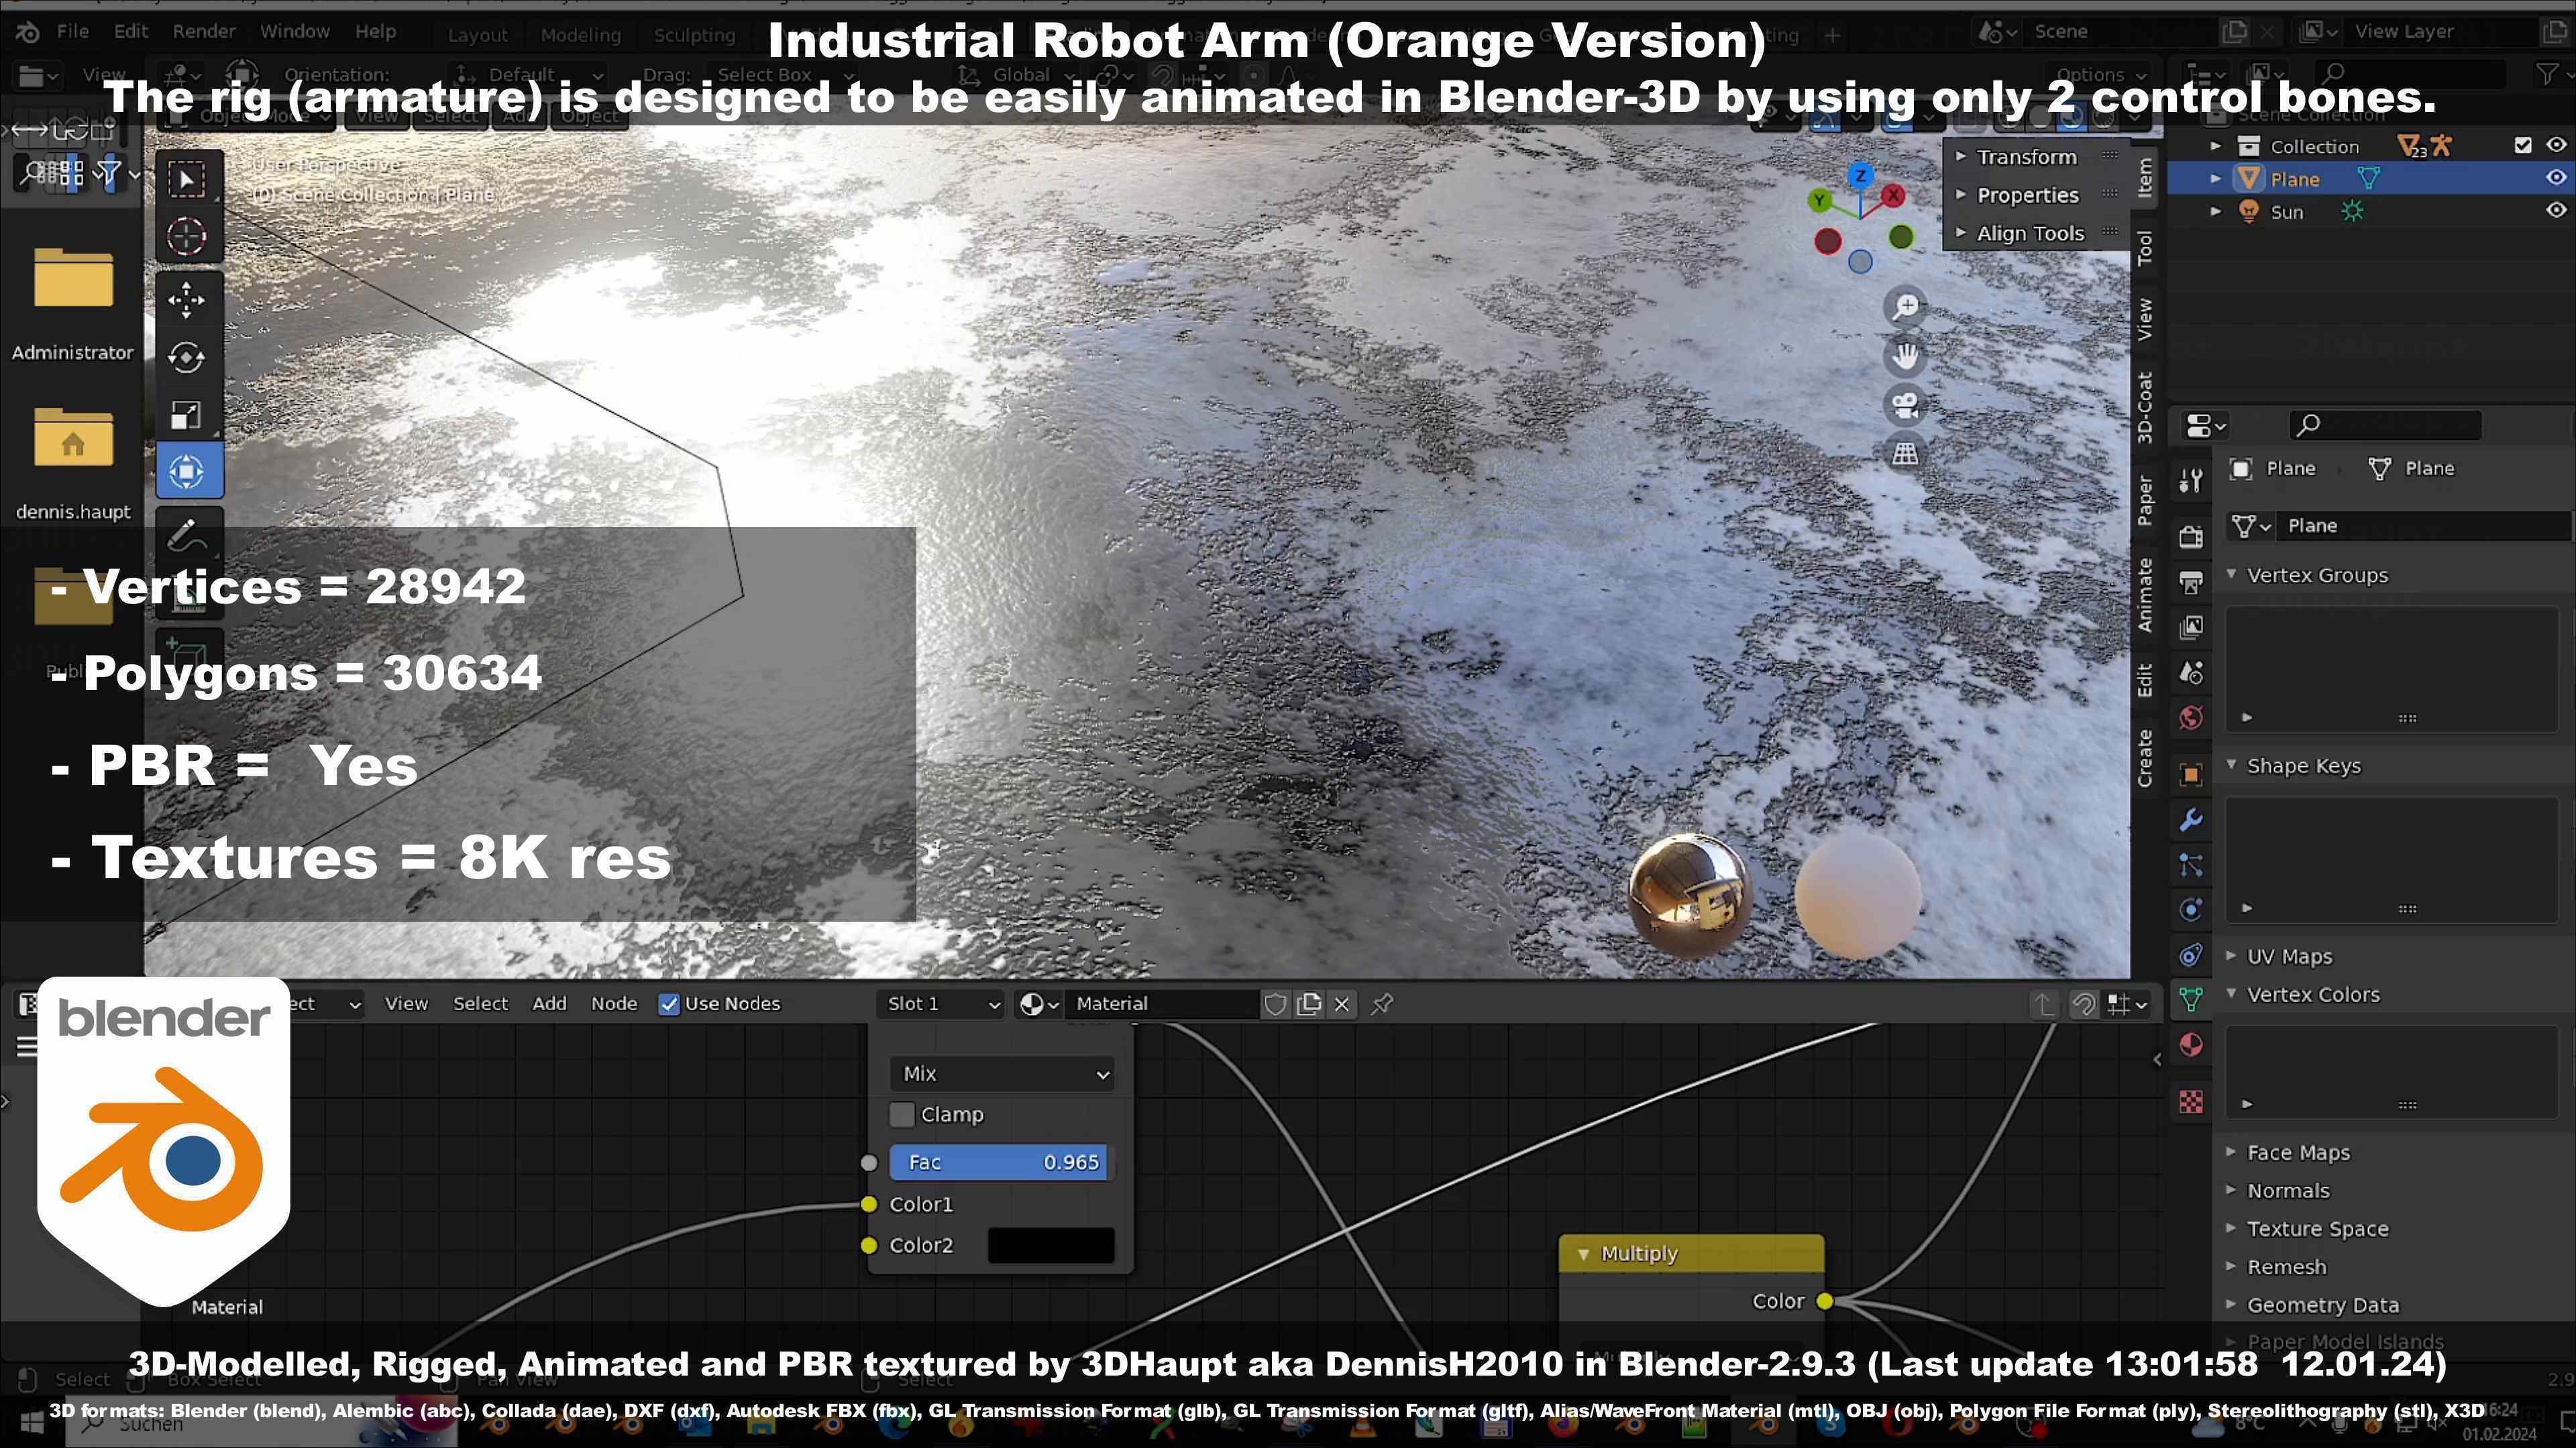Hide the Plane object with its eye icon

click(x=2556, y=178)
